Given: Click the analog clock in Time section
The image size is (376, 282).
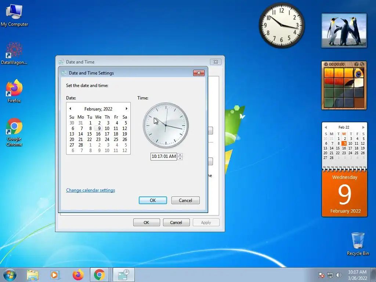Looking at the screenshot, I should point(166,125).
